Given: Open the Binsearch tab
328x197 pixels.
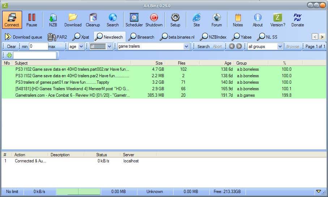Looking at the screenshot, I should click(x=141, y=37).
